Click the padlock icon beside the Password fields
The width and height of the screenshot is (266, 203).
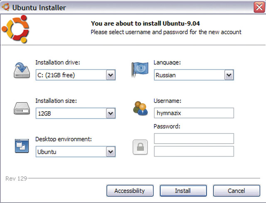pyautogui.click(x=140, y=147)
